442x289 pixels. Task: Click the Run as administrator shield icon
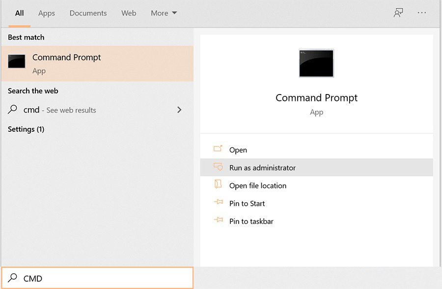(218, 167)
